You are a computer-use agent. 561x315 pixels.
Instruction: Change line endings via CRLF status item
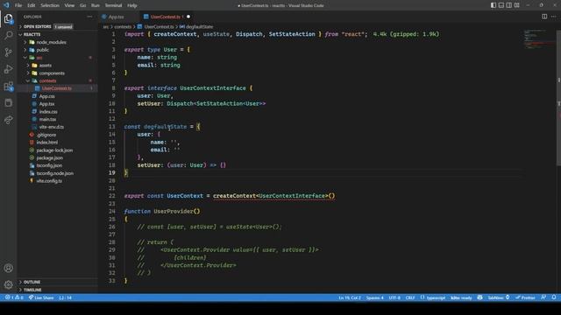[410, 297]
